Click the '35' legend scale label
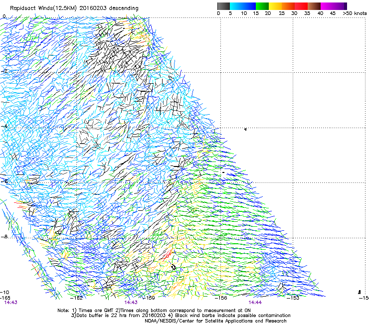The image size is (369, 324). 307,13
